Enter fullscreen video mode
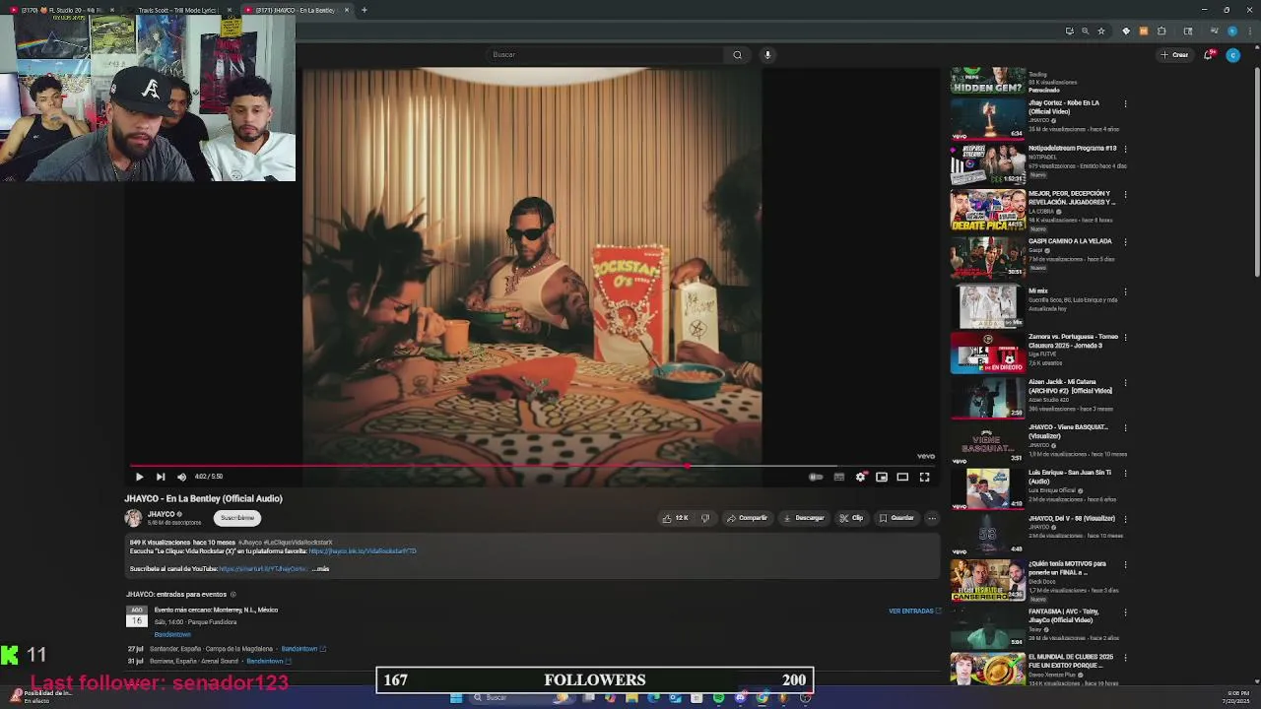Screen dimensions: 1261x709 tap(924, 477)
